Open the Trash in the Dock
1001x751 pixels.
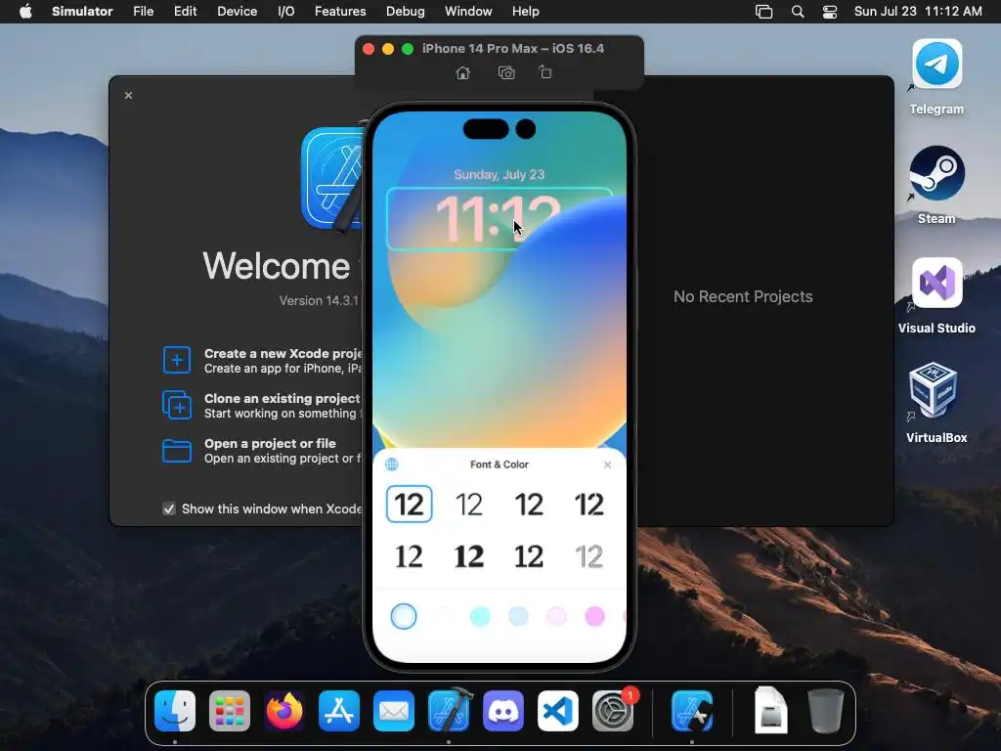825,711
